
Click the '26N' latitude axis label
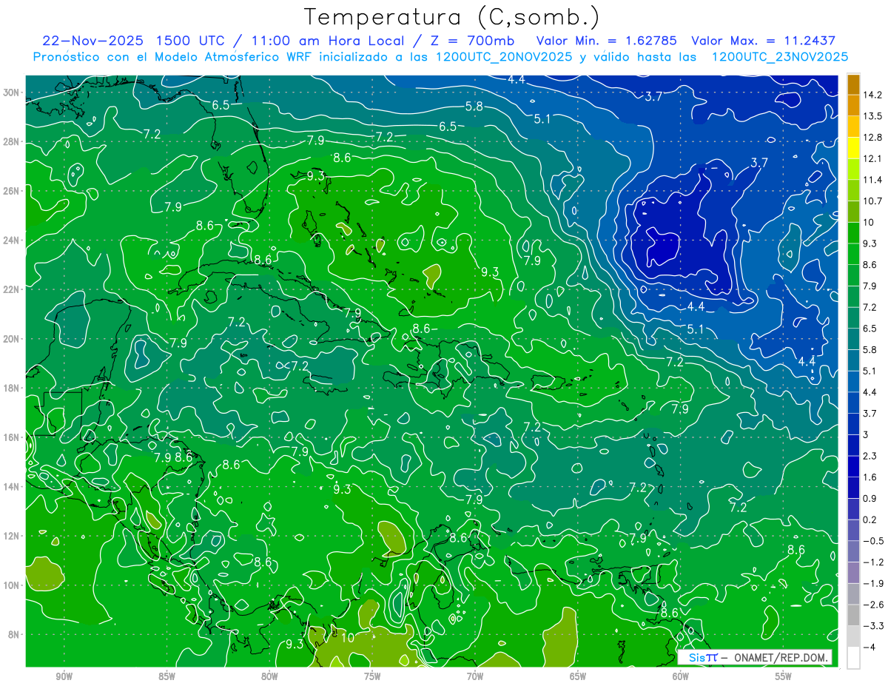click(x=13, y=191)
